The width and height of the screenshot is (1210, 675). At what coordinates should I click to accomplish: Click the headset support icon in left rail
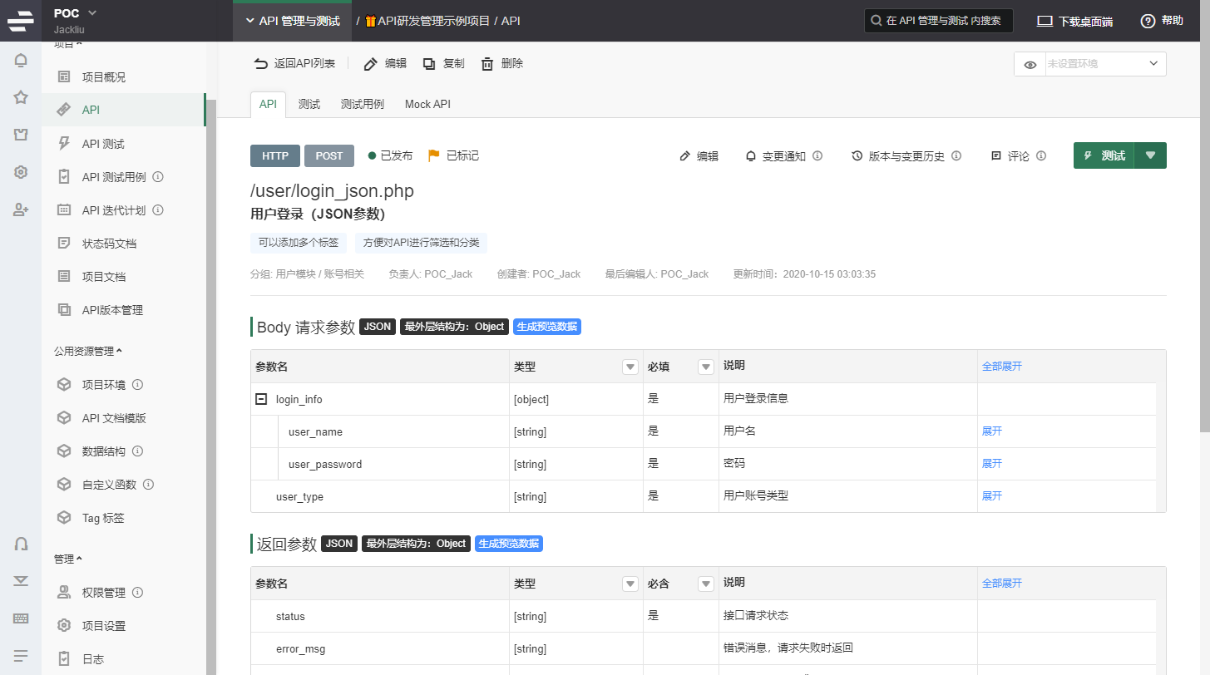[x=21, y=543]
